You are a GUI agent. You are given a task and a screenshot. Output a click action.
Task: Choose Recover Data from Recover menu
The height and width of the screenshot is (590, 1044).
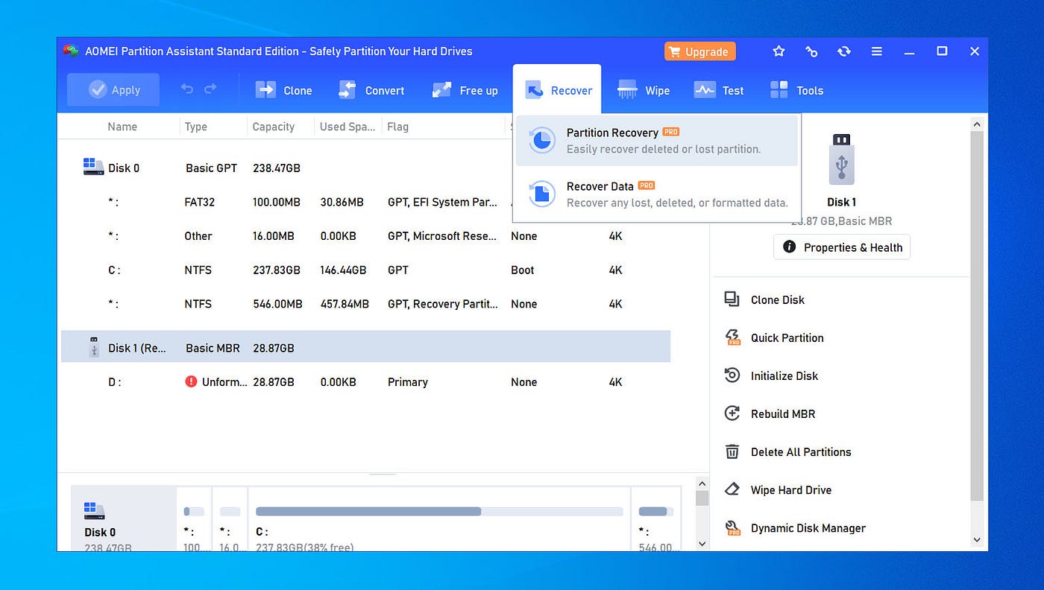coord(657,194)
